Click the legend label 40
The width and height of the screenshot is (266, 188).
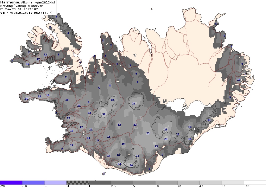click(202, 186)
